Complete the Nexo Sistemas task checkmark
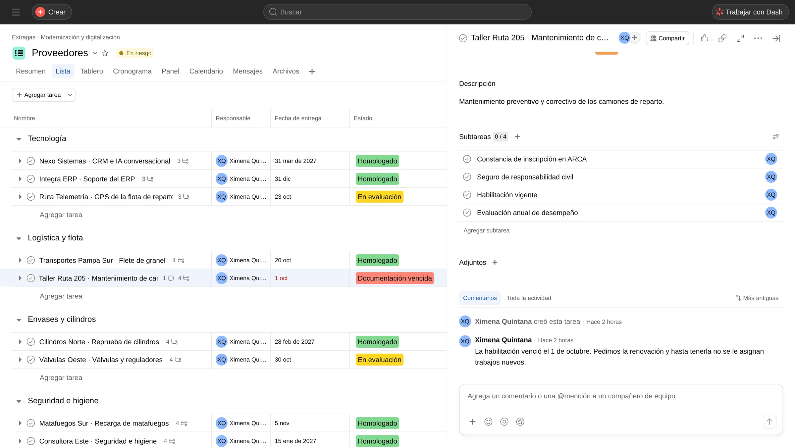This screenshot has width=795, height=447. coord(31,161)
